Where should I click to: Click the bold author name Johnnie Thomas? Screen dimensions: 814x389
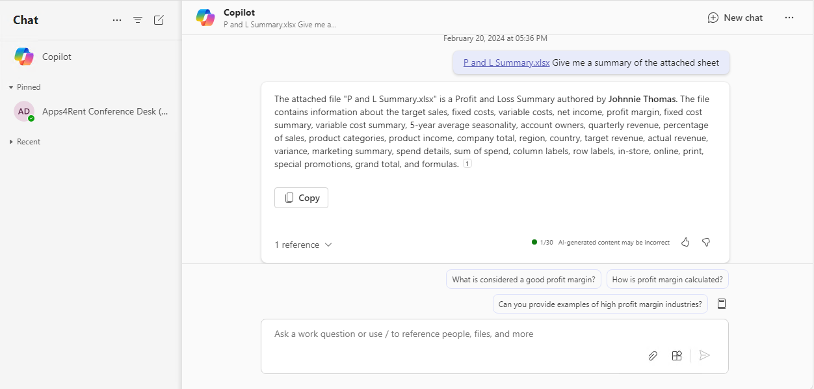point(643,99)
